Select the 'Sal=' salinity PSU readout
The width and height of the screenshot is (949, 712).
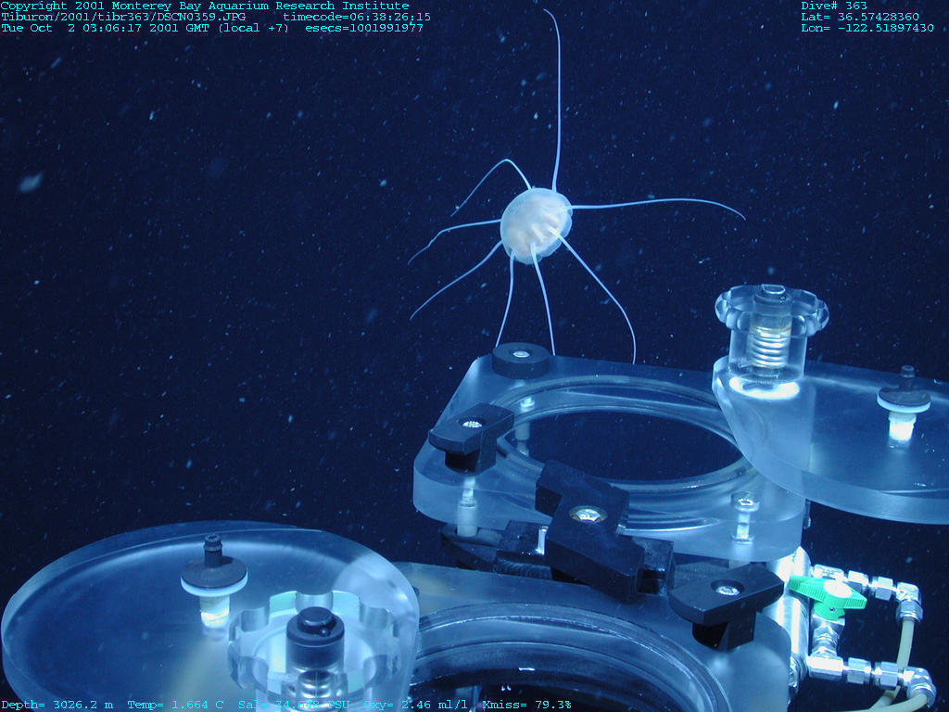(294, 705)
